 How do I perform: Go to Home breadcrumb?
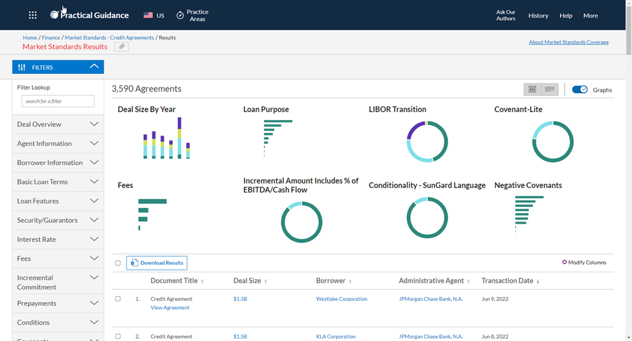click(x=30, y=38)
